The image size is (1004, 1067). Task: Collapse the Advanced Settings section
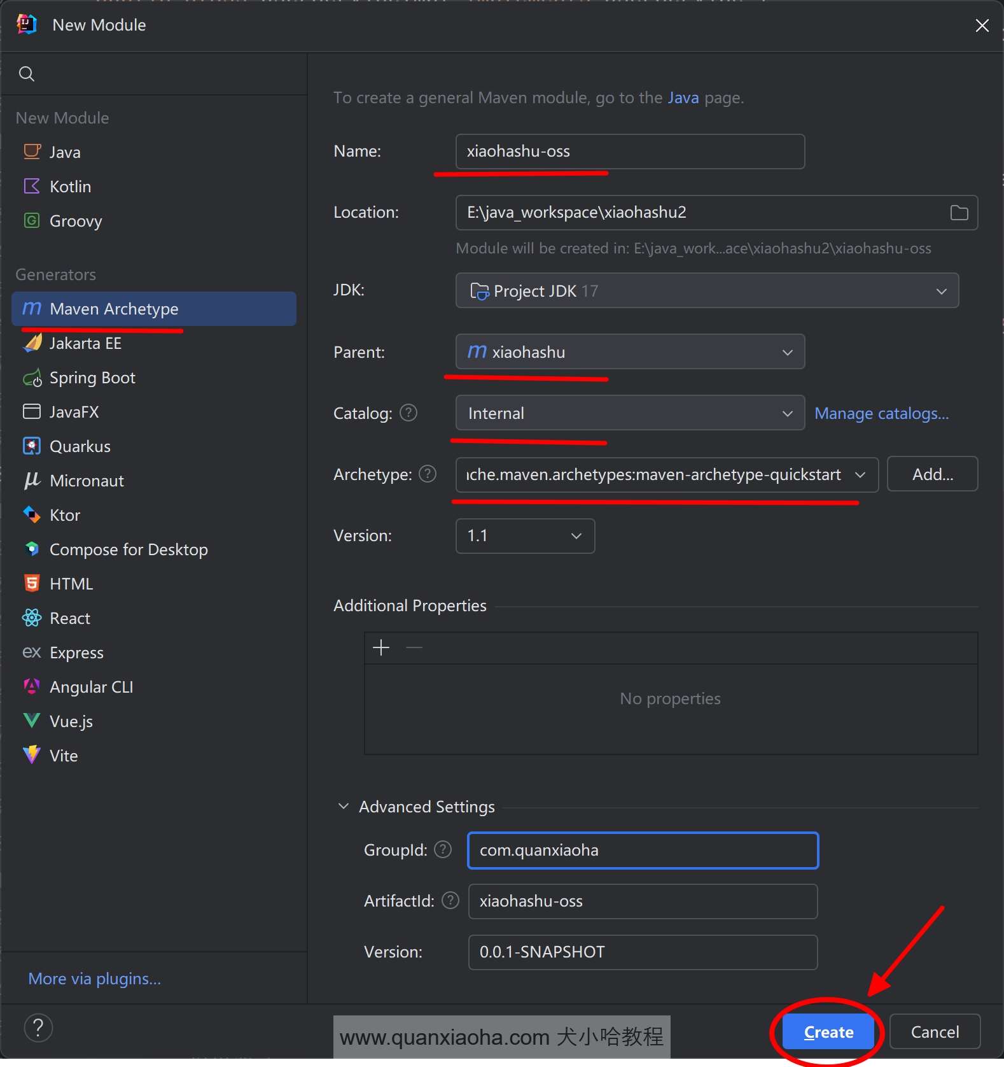coord(344,807)
